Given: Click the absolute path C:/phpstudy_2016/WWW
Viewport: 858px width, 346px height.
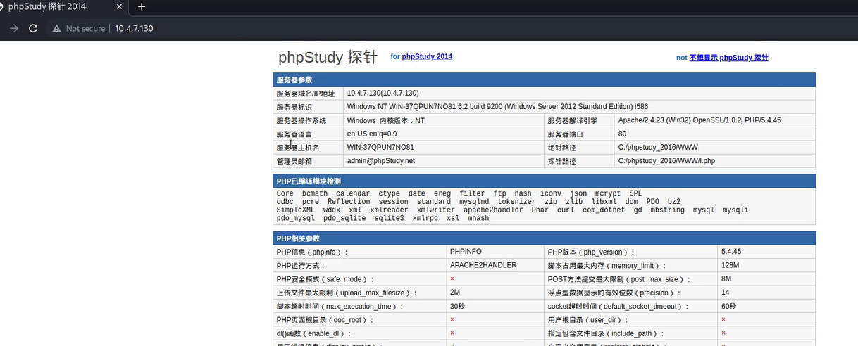Looking at the screenshot, I should [x=658, y=148].
